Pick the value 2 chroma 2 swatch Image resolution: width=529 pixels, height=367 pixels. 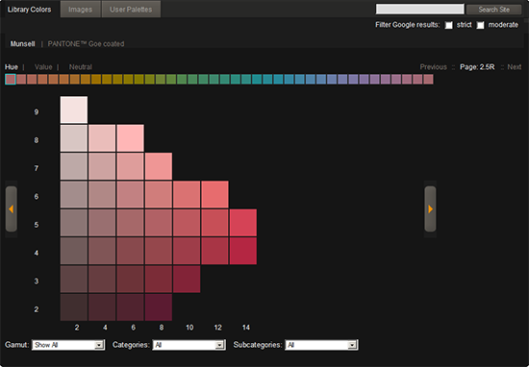point(74,307)
